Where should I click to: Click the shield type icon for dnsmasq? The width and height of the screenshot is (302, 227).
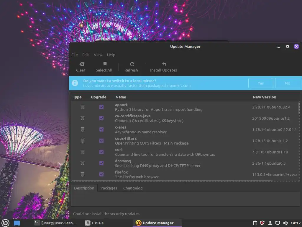coord(83,163)
